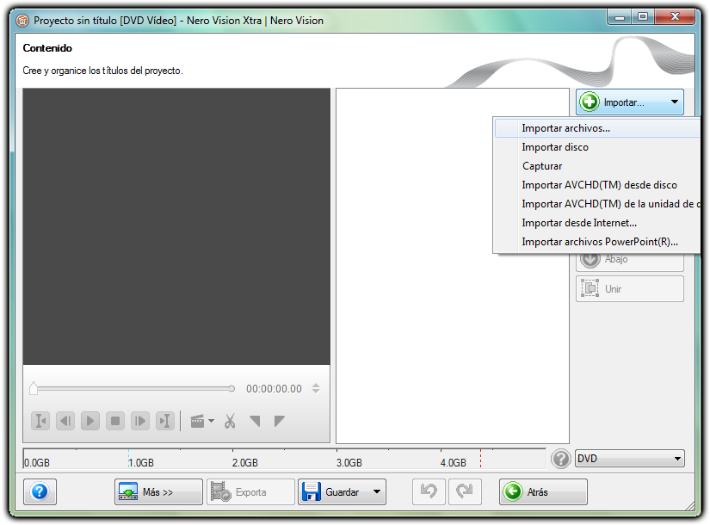The height and width of the screenshot is (525, 710).
Task: Expand the Guardar dropdown arrow
Action: coord(377,491)
